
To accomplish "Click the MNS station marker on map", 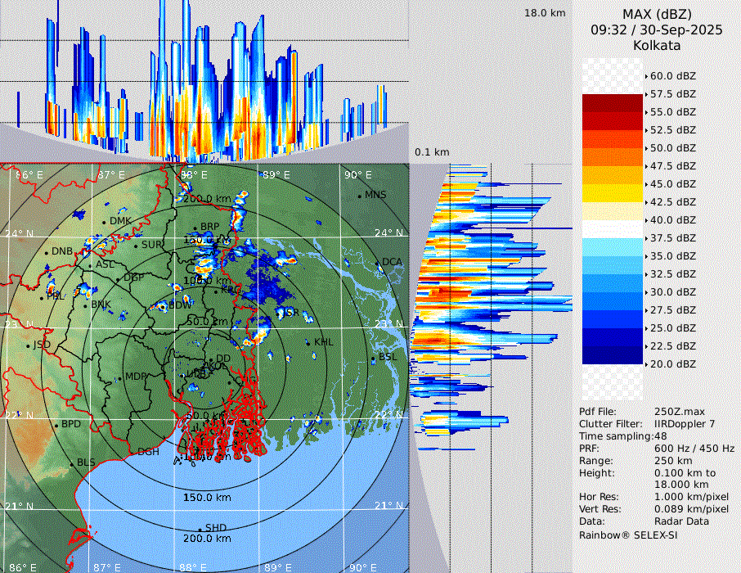I will click(x=359, y=196).
